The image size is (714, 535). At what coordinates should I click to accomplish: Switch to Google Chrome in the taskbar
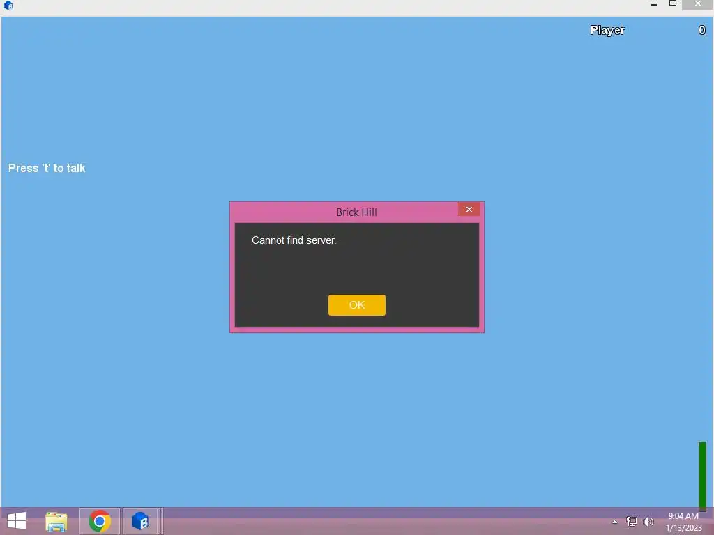pos(100,521)
